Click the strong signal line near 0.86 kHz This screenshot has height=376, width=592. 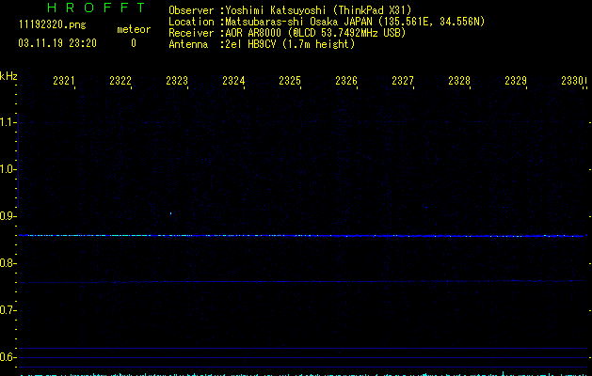coord(302,236)
